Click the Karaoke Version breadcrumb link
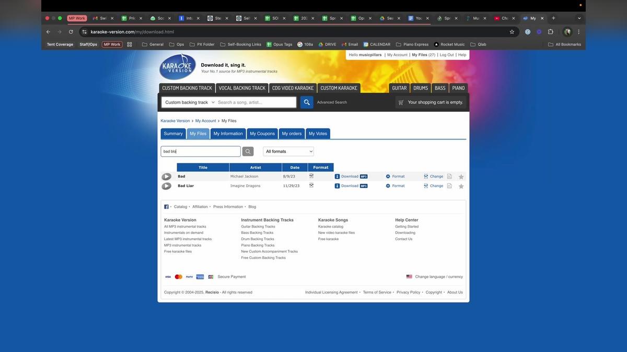This screenshot has height=352, width=627. coord(175,121)
